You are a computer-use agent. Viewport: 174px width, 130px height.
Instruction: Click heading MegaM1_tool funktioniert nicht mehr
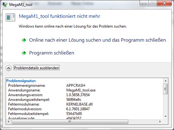(x=59, y=16)
